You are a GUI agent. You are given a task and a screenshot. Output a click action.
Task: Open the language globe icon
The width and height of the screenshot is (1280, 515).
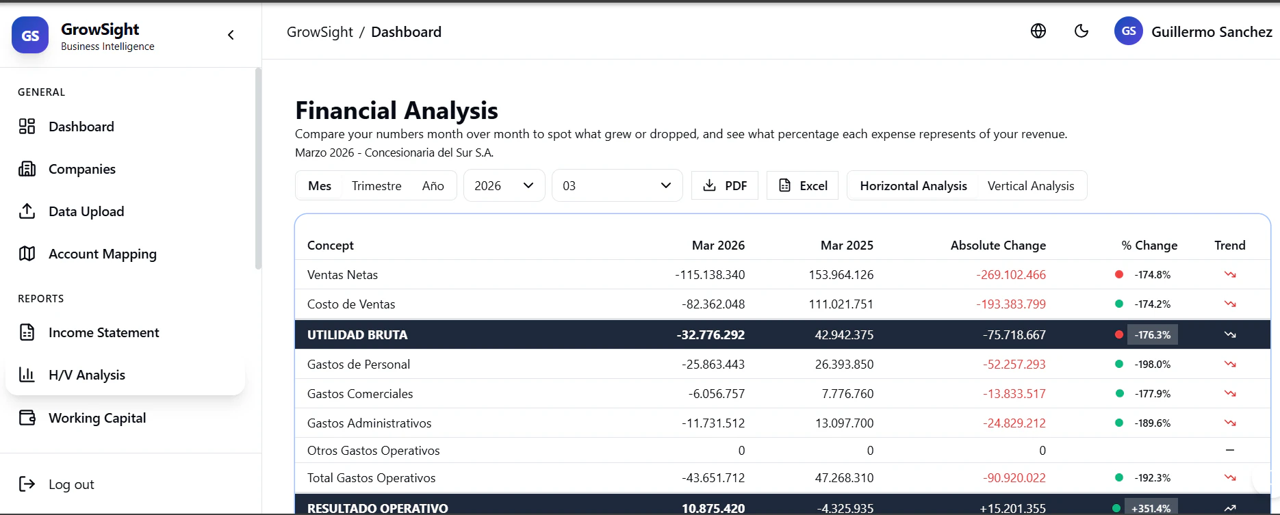click(x=1038, y=31)
